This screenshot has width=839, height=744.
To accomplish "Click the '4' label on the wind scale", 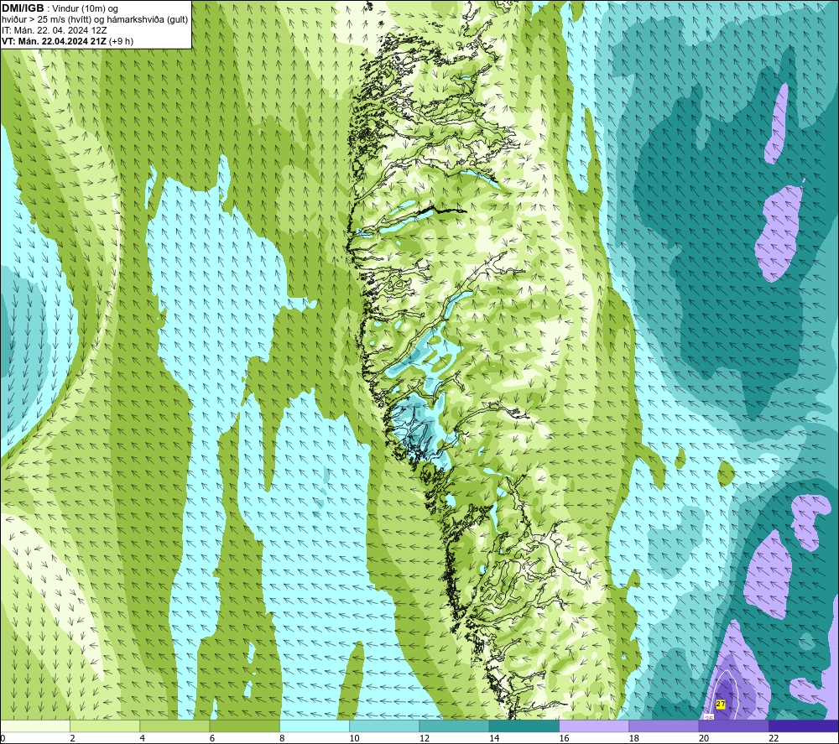I will tap(143, 739).
